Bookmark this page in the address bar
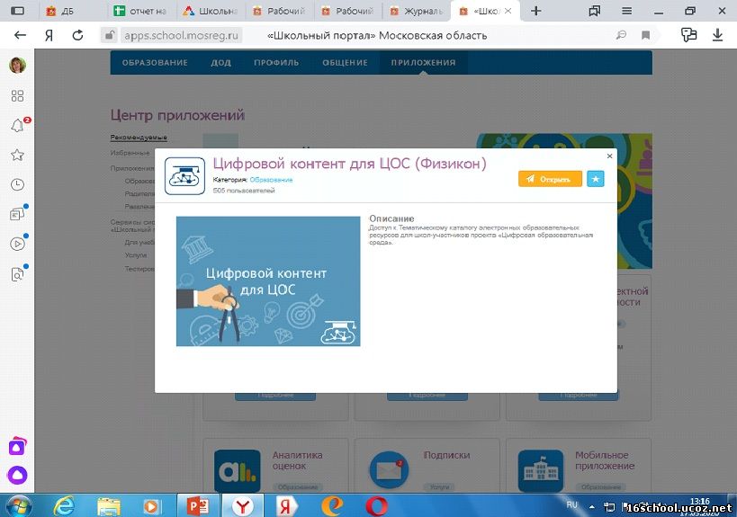Image resolution: width=737 pixels, height=517 pixels. [646, 35]
